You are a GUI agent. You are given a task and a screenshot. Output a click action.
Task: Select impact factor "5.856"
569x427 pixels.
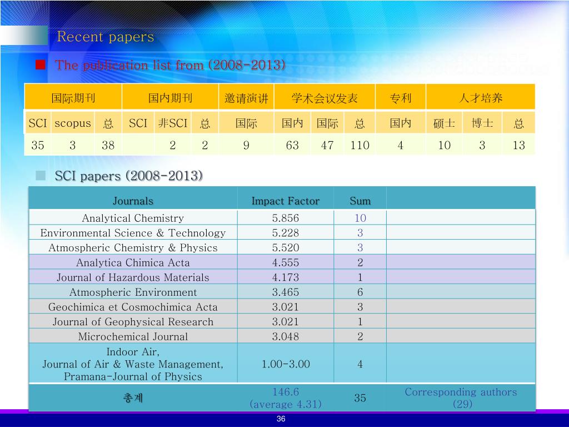coord(286,218)
